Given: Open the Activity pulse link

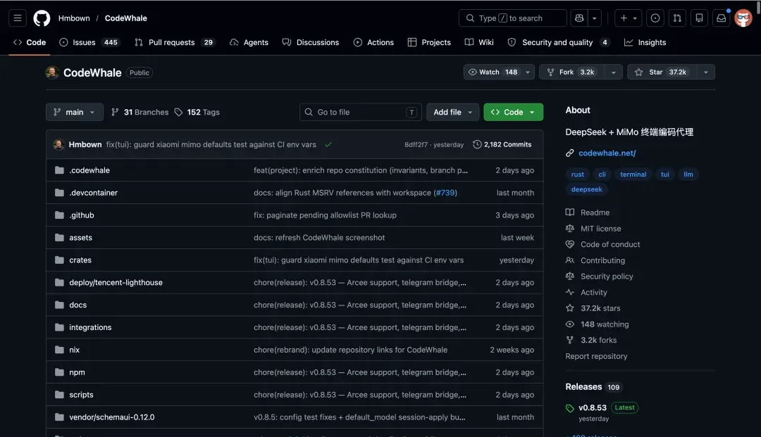Looking at the screenshot, I should 593,292.
